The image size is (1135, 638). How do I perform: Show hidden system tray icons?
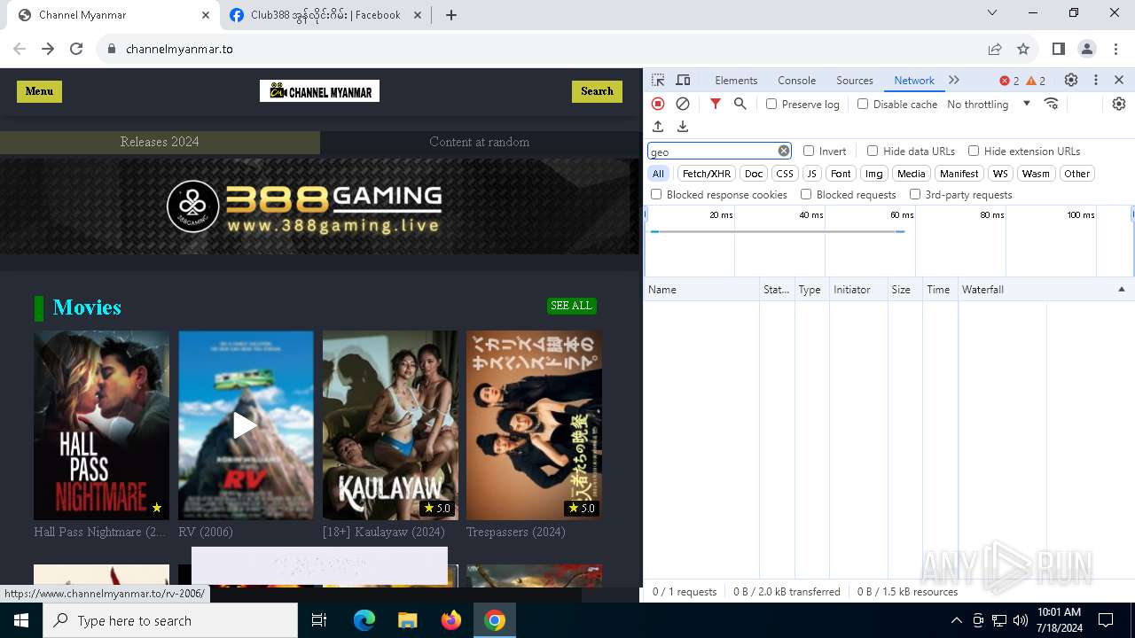(956, 620)
